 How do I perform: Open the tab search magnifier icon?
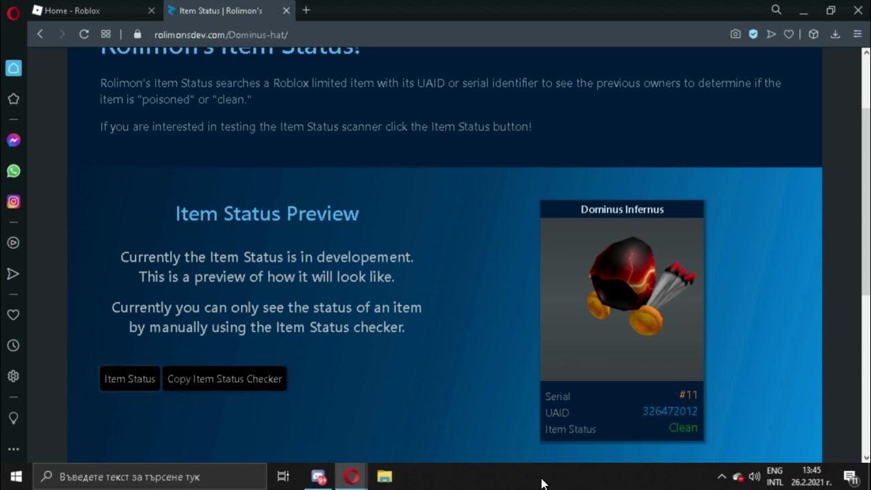(x=776, y=10)
